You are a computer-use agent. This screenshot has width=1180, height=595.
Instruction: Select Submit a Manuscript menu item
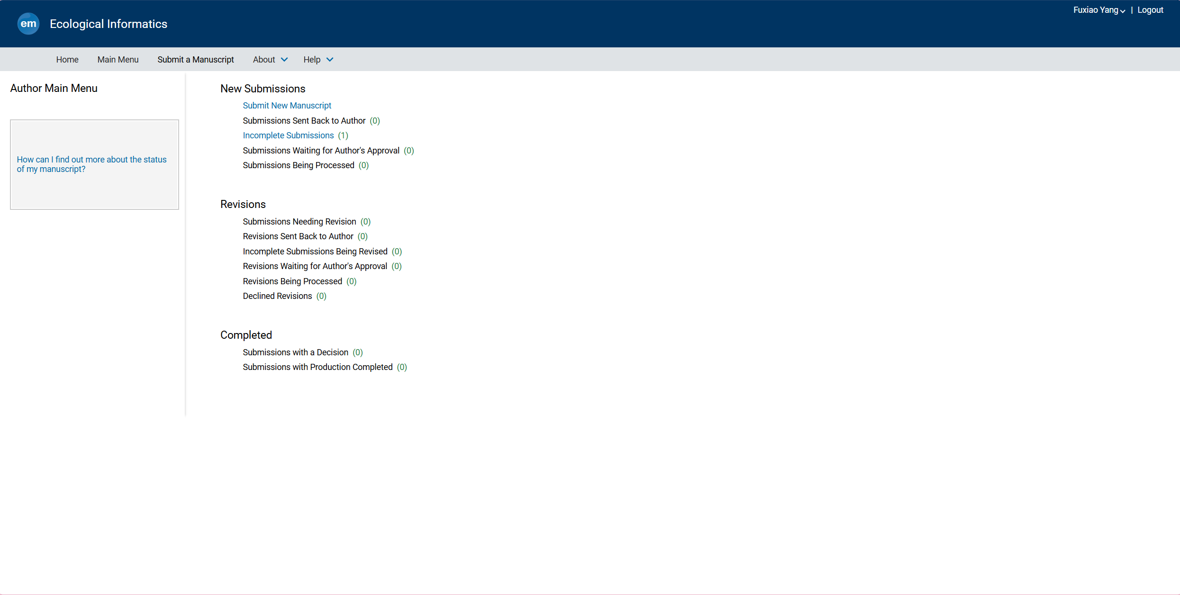195,60
